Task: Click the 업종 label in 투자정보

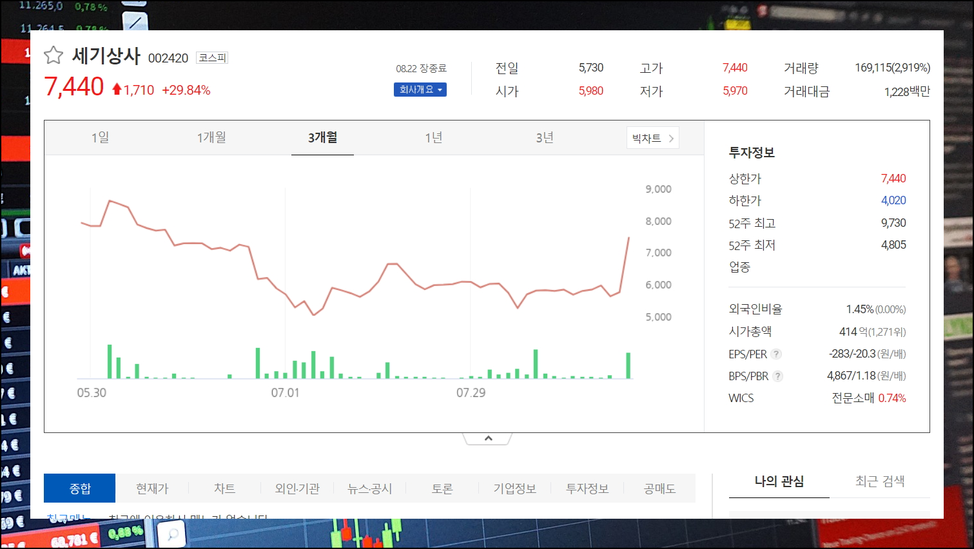Action: (x=739, y=267)
